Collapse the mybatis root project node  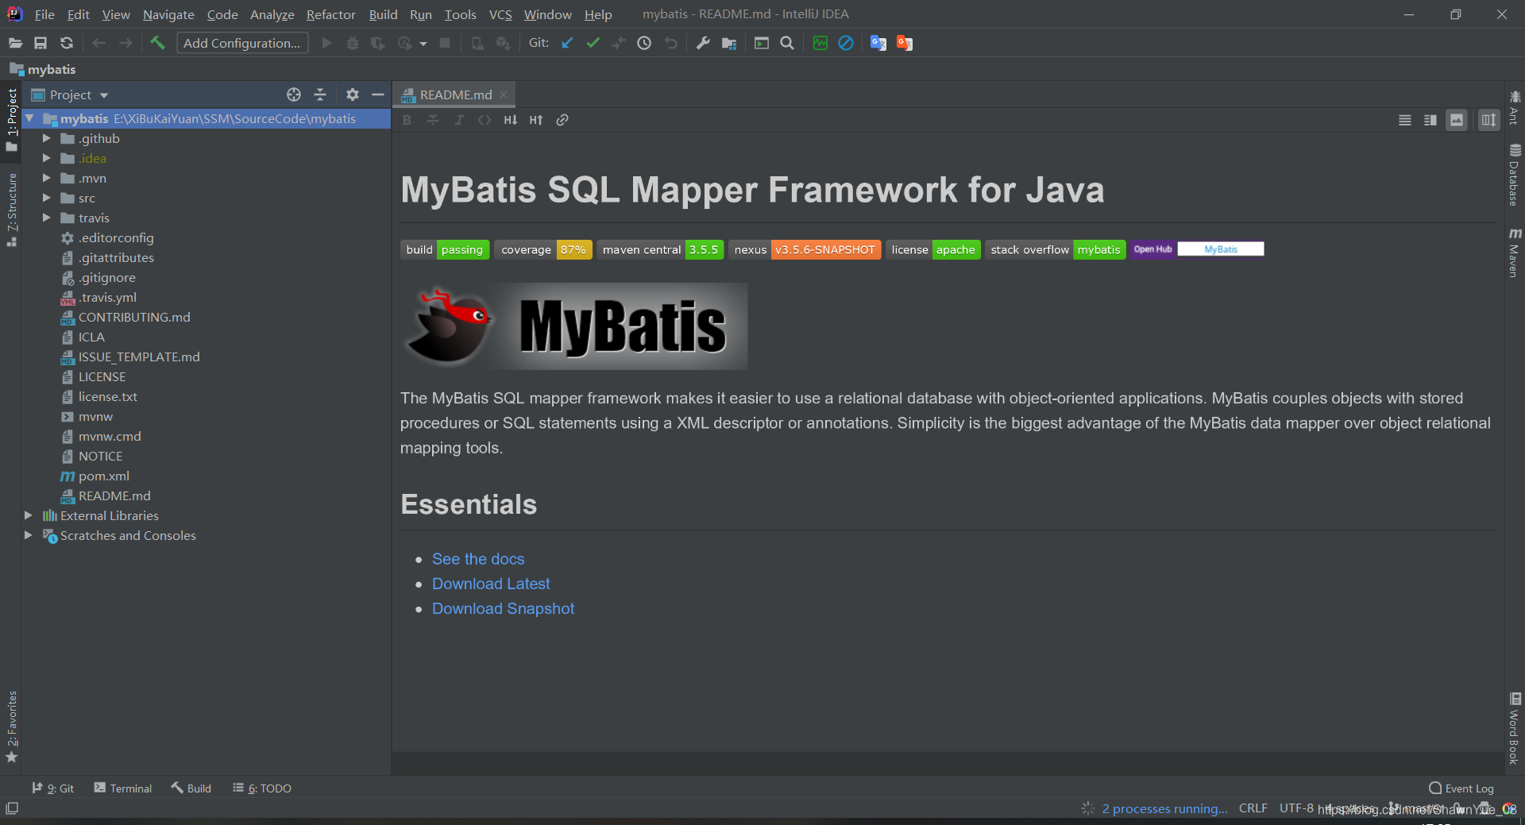click(x=29, y=118)
